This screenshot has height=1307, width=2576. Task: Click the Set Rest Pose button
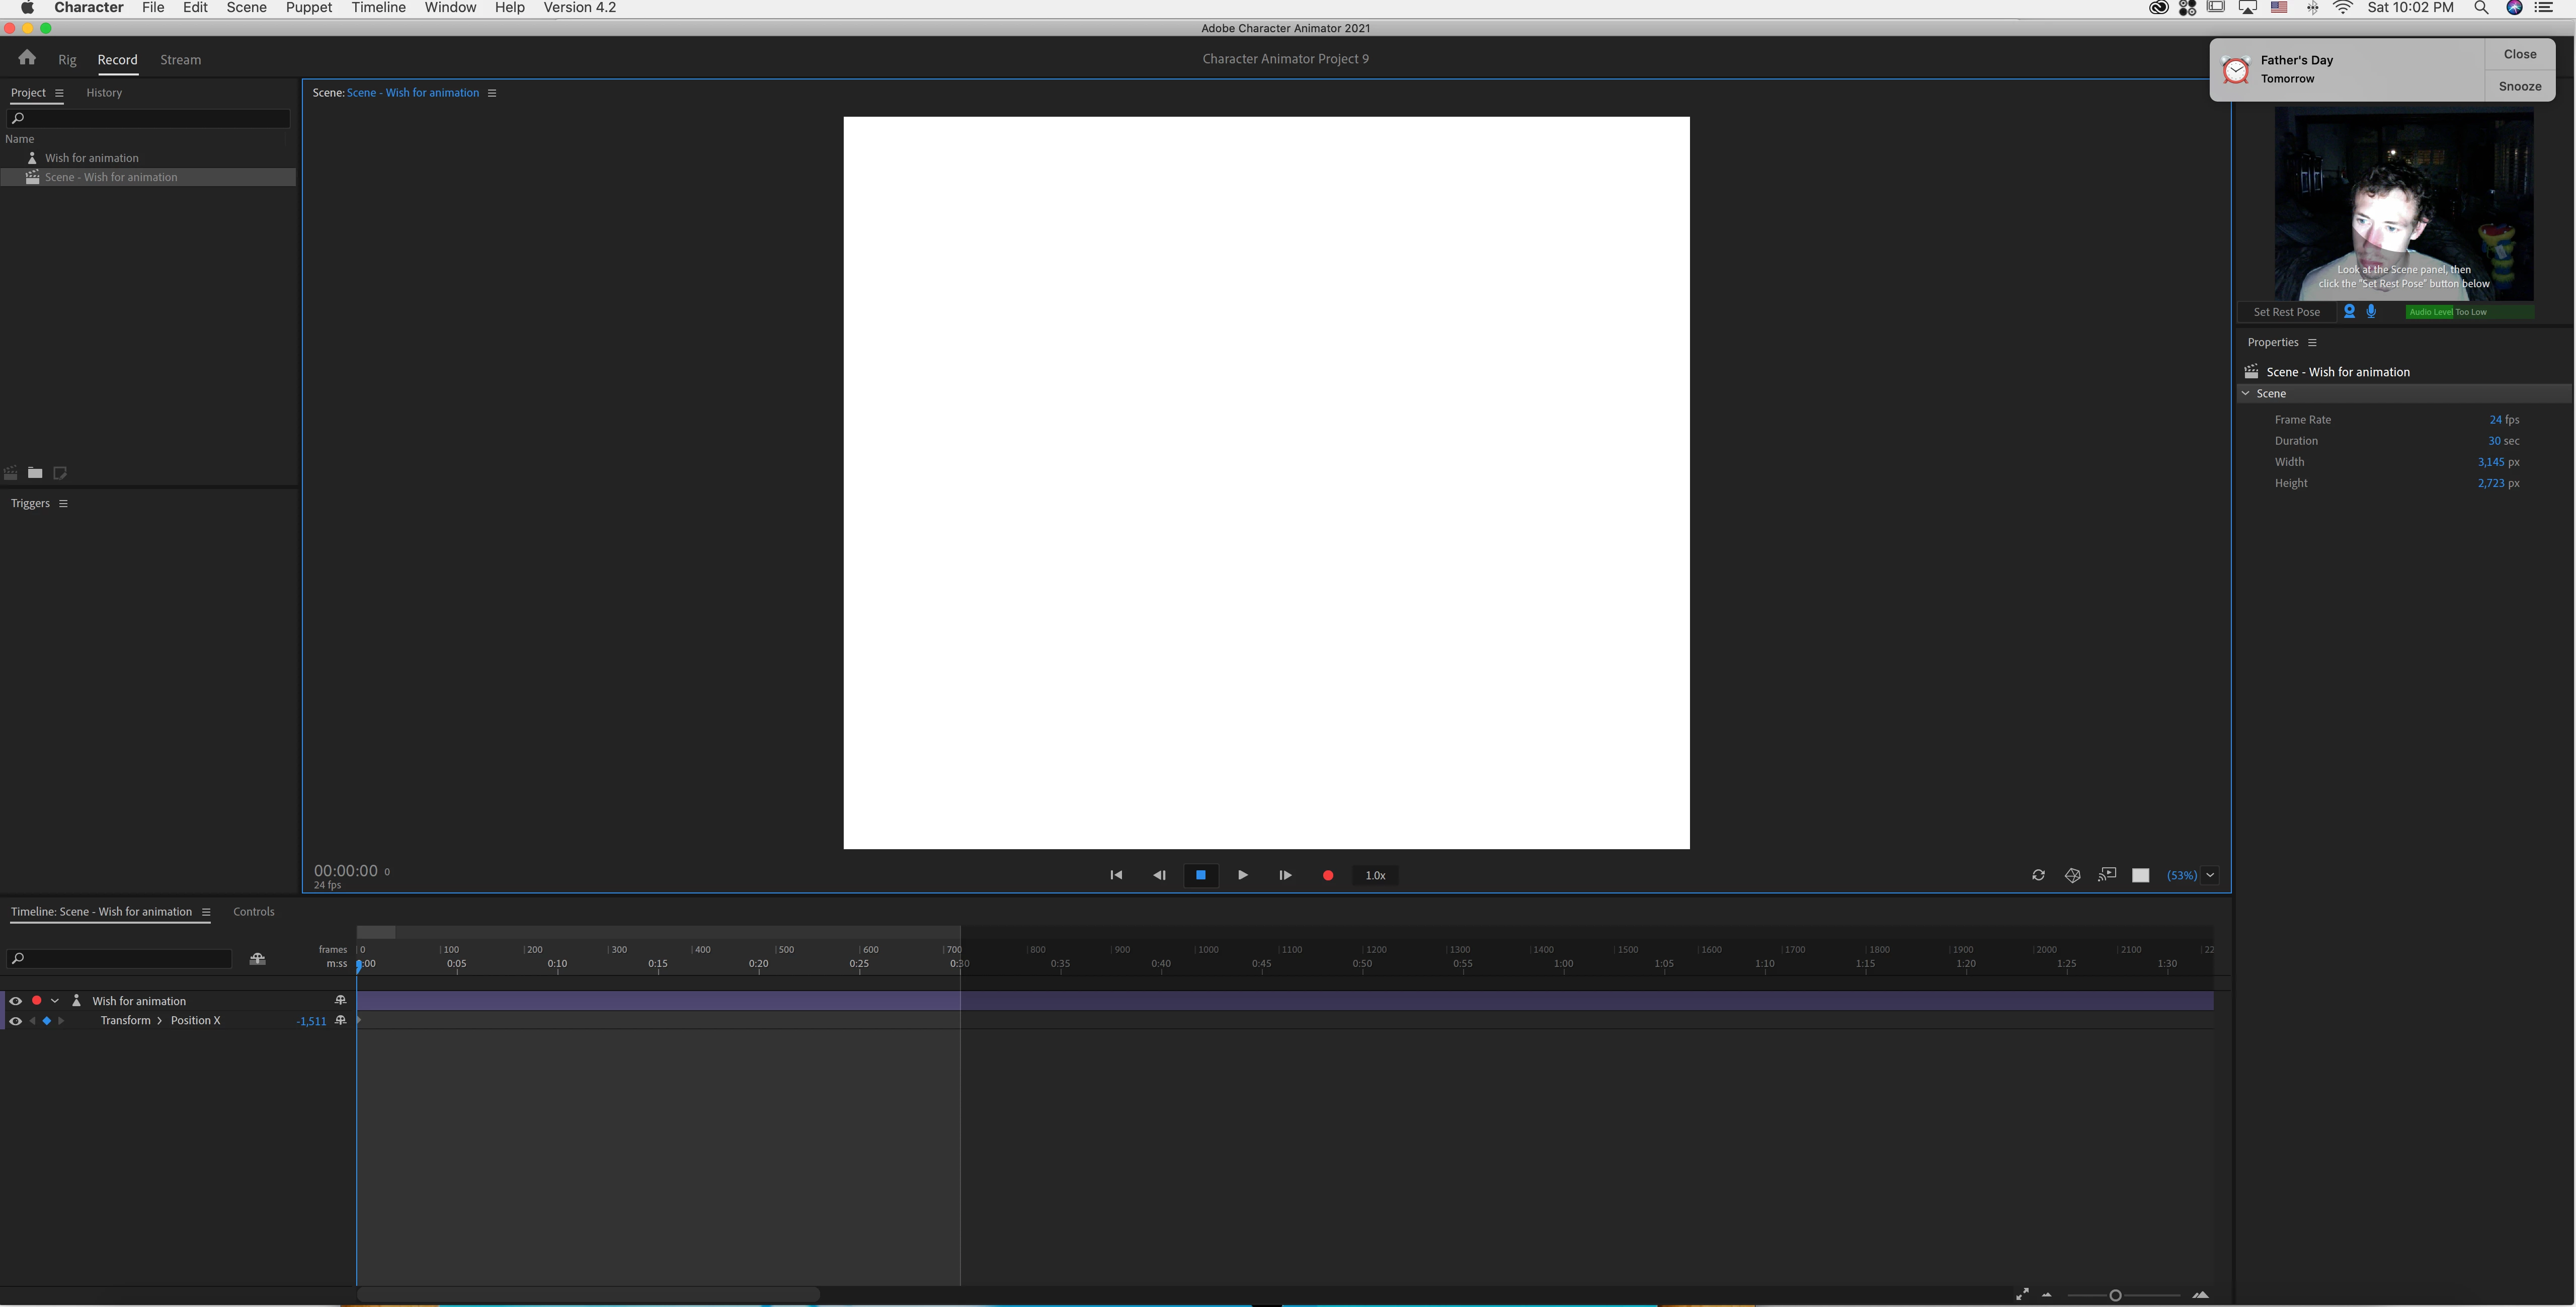[2286, 312]
